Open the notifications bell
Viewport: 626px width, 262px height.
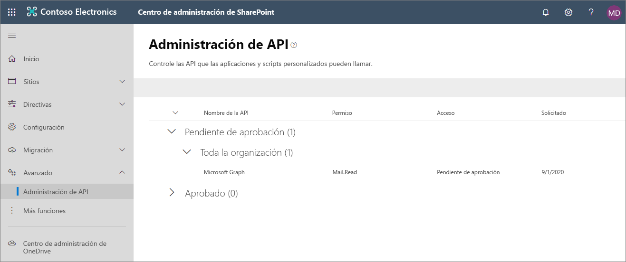tap(546, 12)
